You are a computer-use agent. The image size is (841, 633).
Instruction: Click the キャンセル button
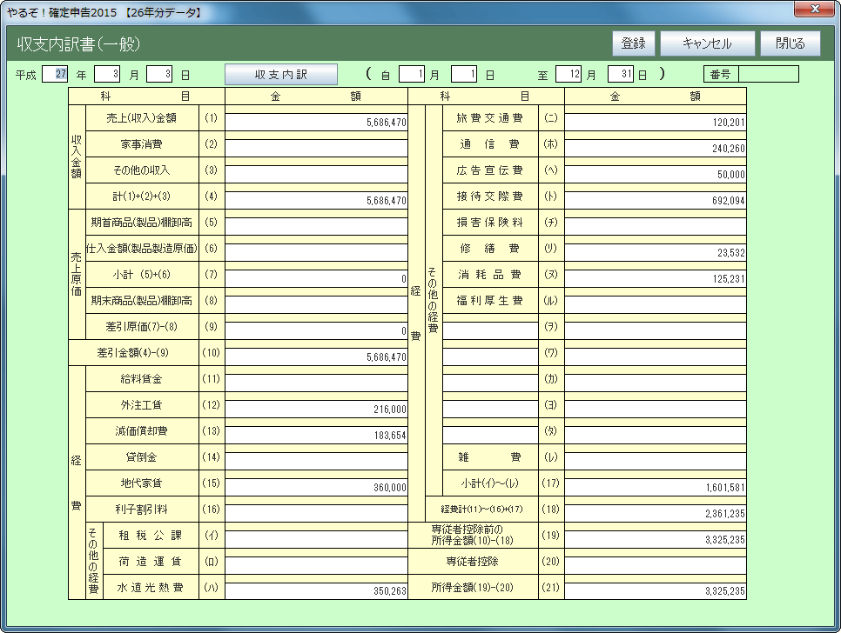[x=707, y=43]
